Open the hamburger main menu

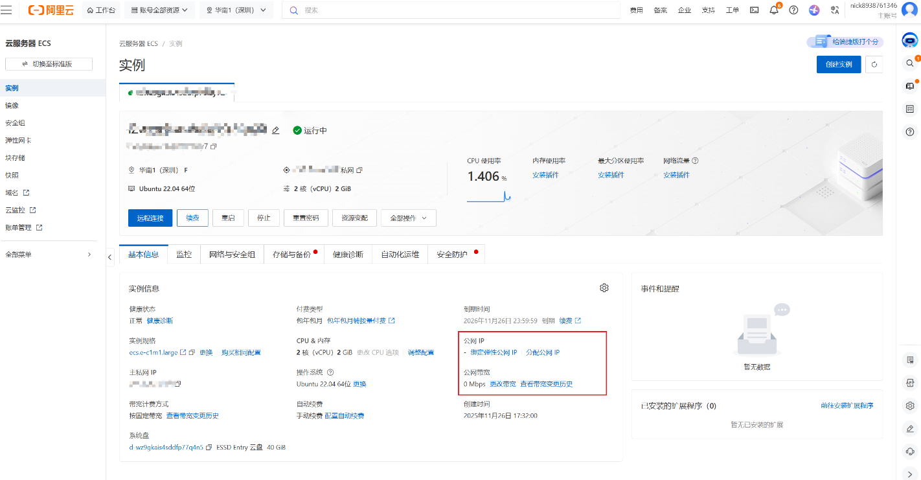[6, 10]
